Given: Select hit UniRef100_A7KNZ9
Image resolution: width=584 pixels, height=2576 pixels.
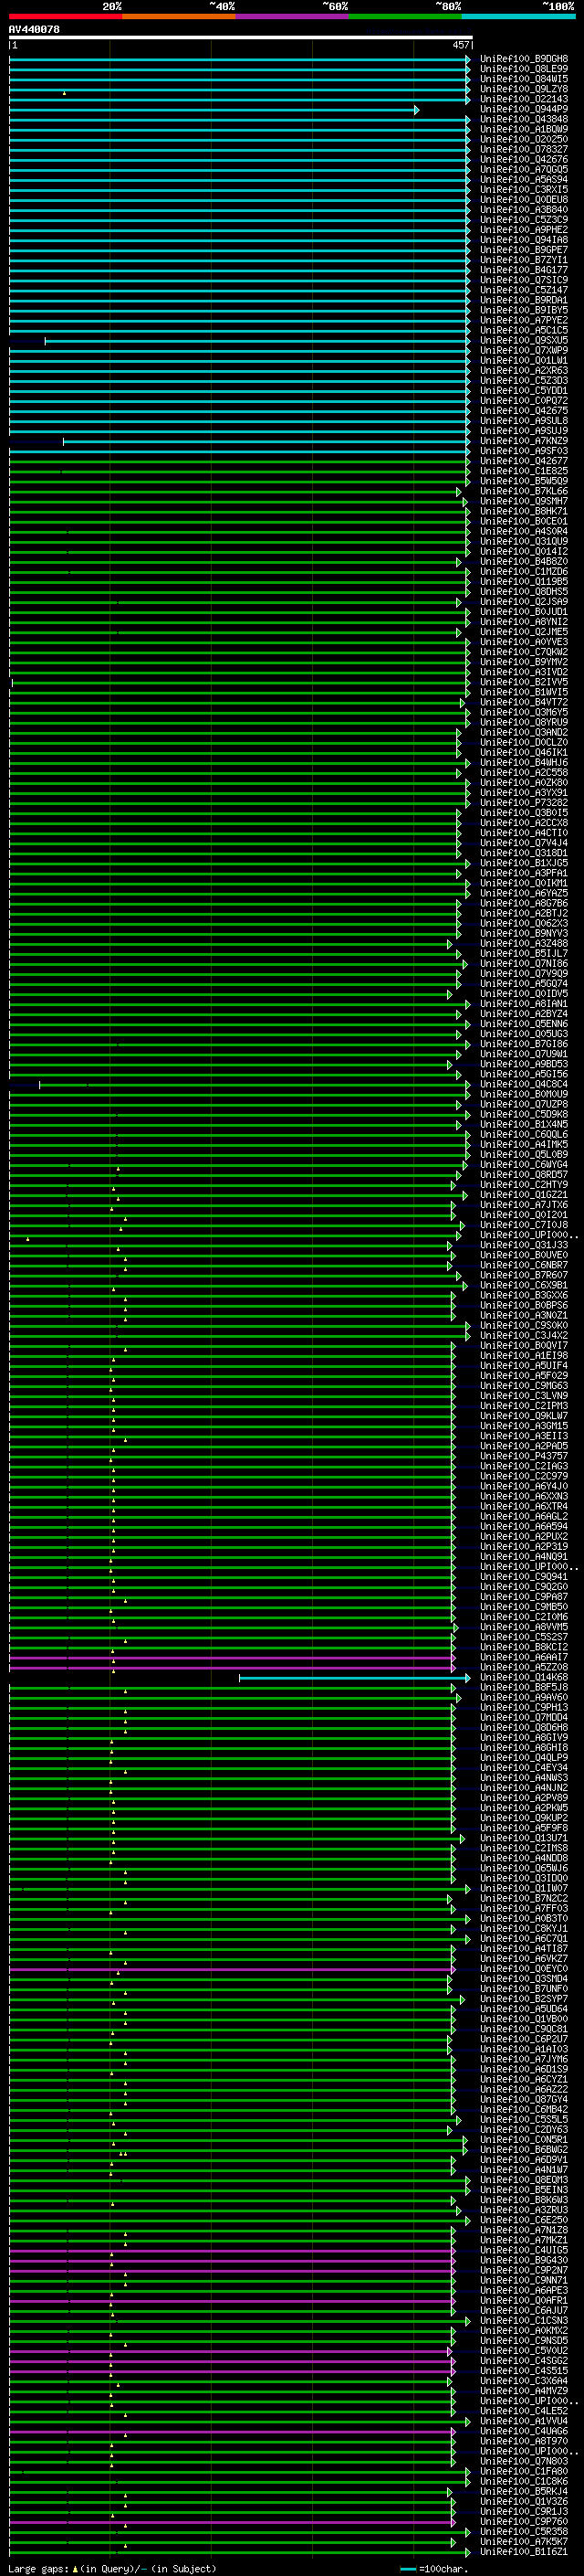Looking at the screenshot, I should 523,441.
